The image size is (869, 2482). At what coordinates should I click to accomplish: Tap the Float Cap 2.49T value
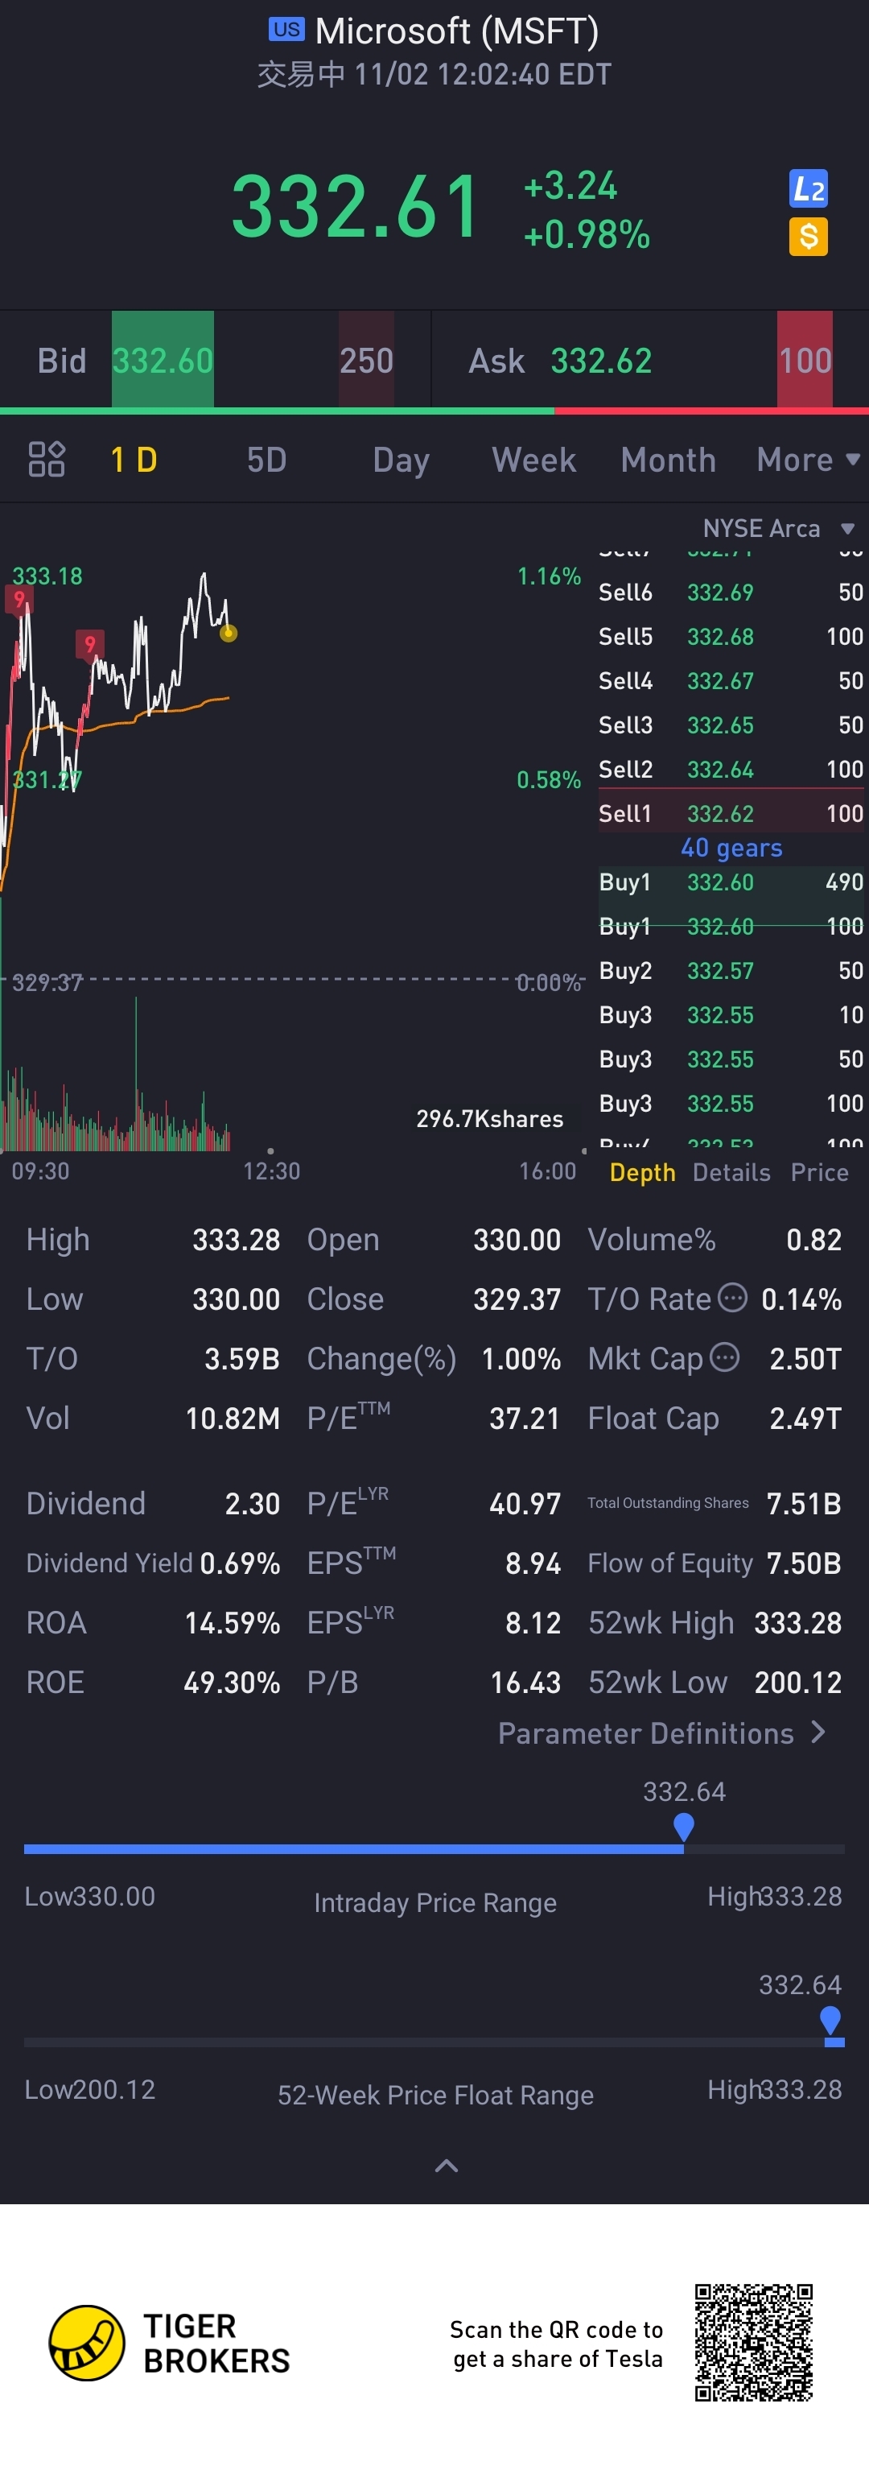point(805,1419)
